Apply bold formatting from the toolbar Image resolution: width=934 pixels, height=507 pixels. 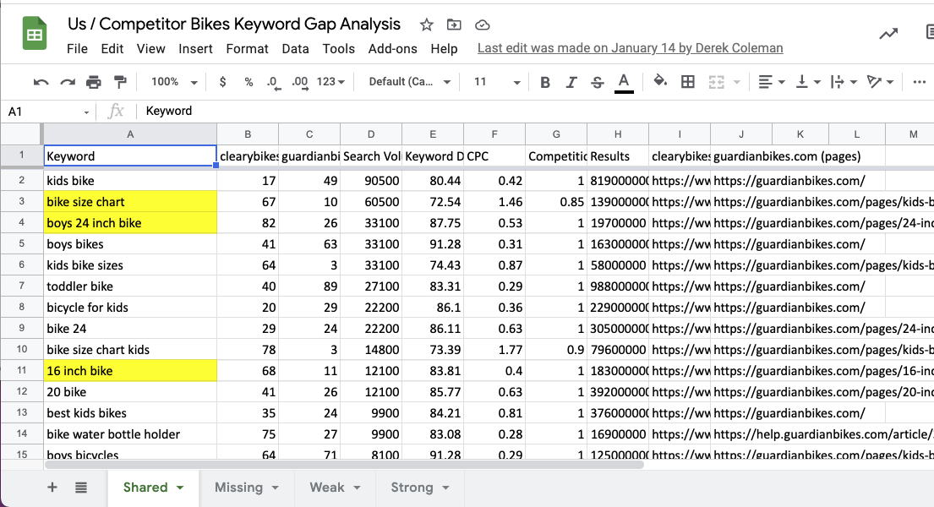tap(543, 81)
